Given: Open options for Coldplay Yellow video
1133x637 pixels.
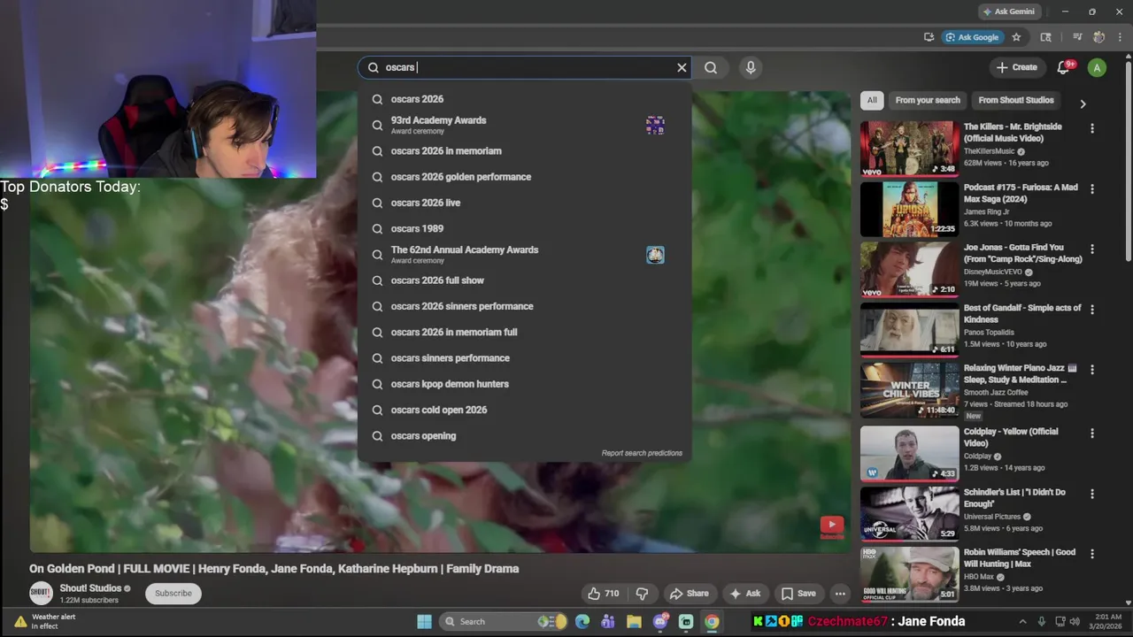Looking at the screenshot, I should [x=1092, y=433].
